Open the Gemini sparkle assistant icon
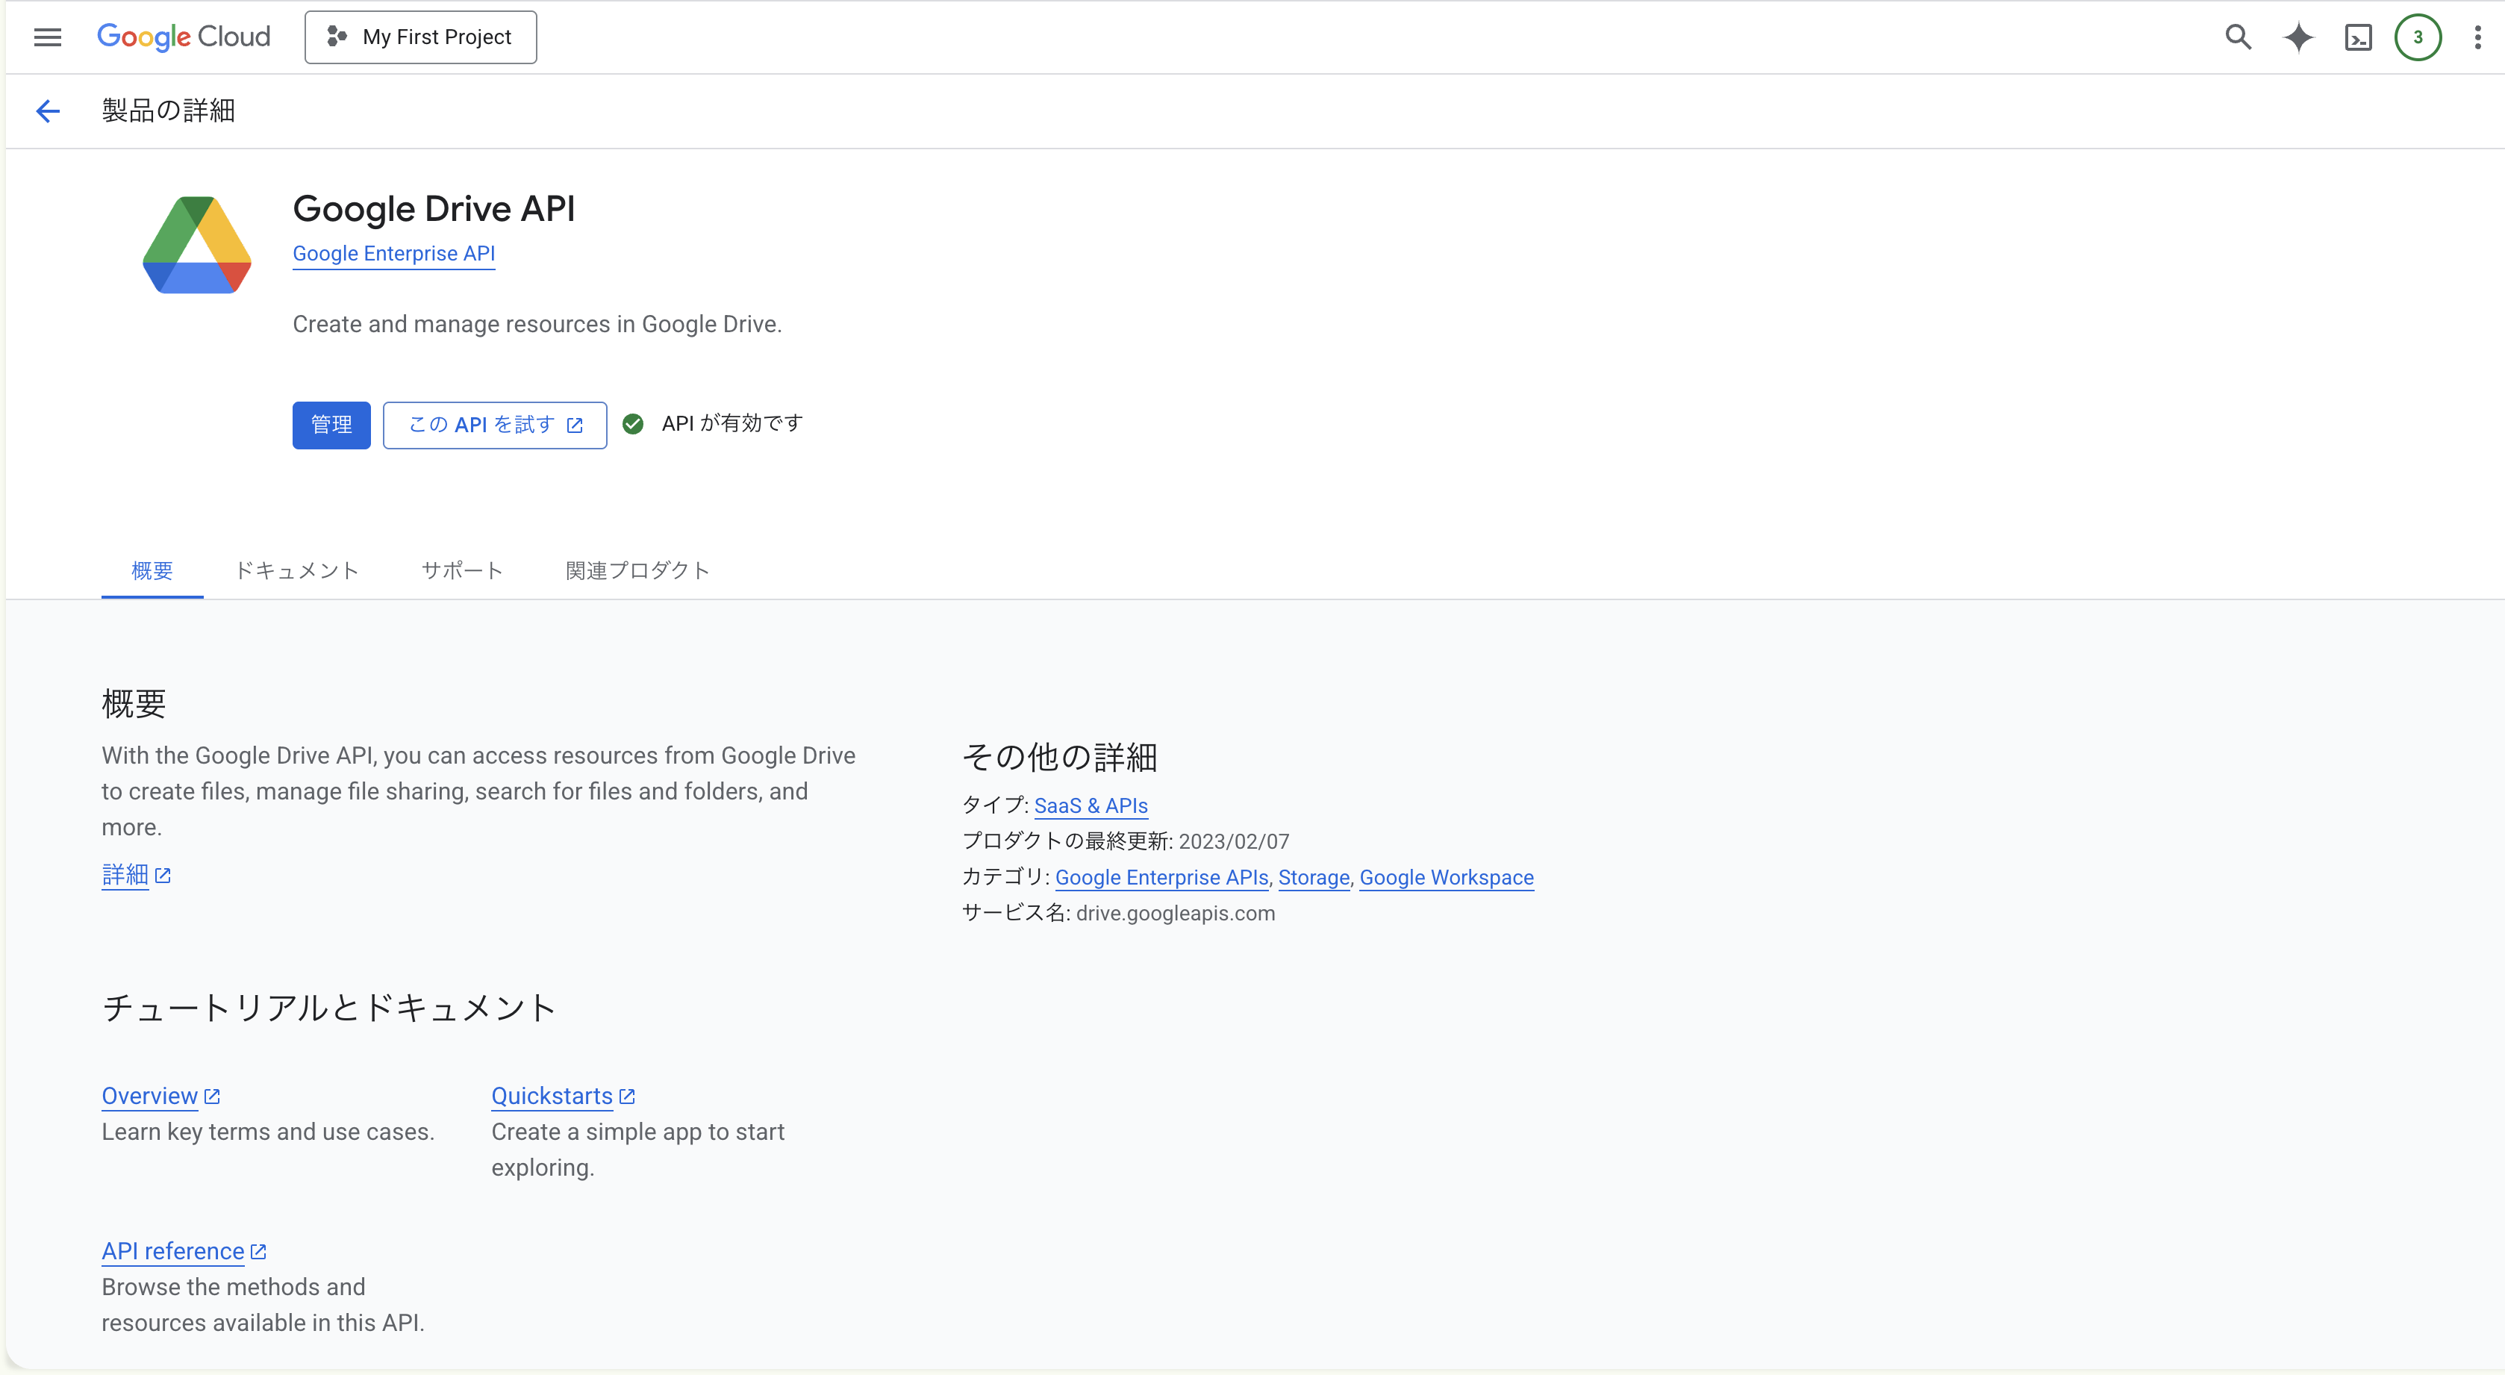The image size is (2505, 1375). tap(2298, 37)
